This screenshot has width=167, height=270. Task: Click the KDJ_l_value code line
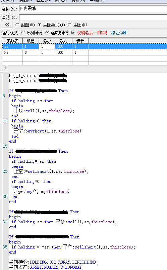[x=38, y=76]
